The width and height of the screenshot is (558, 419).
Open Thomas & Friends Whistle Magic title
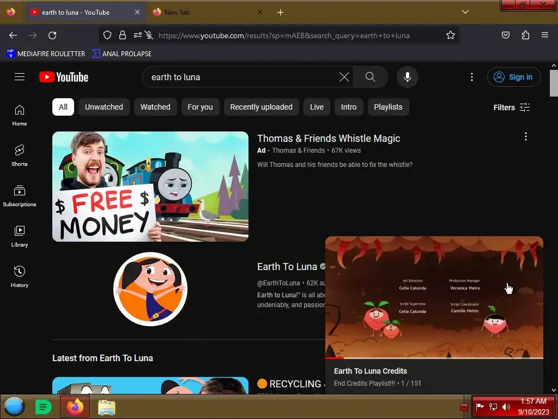click(x=329, y=138)
